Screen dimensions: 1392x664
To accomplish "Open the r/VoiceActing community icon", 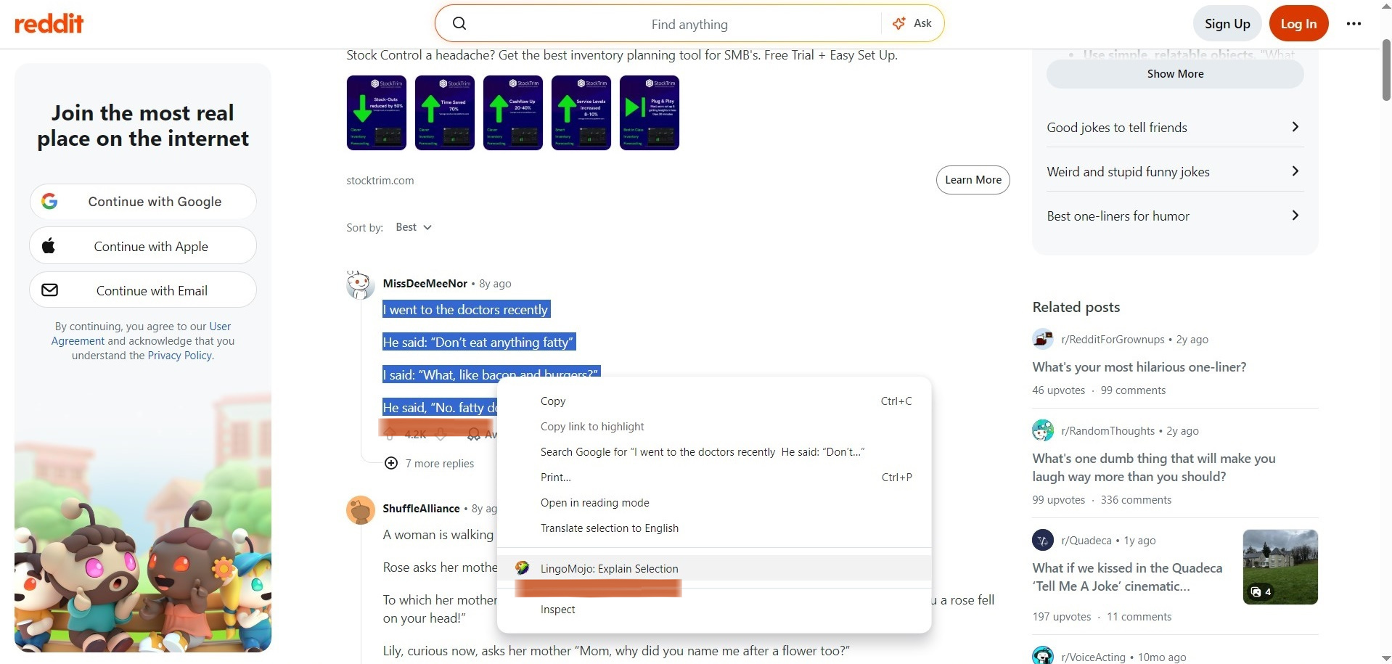I will tap(1043, 656).
